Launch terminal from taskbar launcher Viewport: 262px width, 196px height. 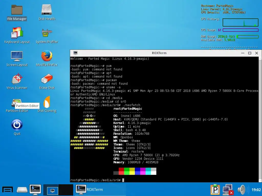point(35,190)
